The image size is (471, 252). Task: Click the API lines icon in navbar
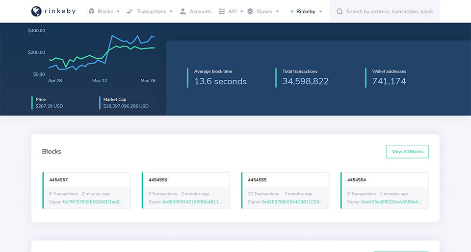click(222, 11)
